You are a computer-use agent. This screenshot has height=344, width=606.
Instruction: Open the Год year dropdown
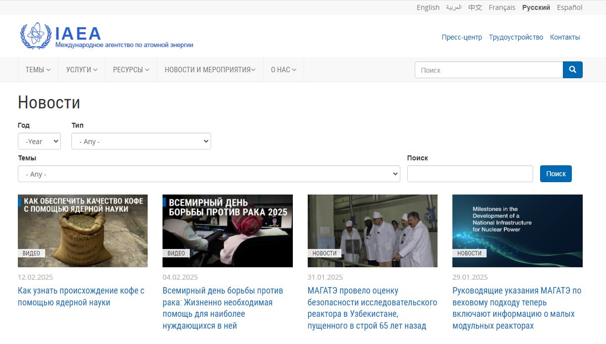39,142
